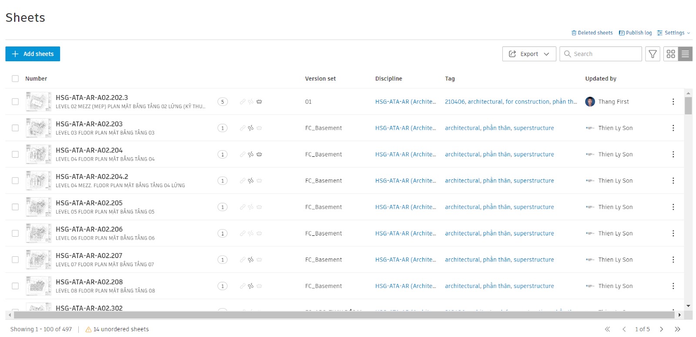This screenshot has height=337, width=696.
Task: Click the warning icon for unordered sheets
Action: click(89, 329)
